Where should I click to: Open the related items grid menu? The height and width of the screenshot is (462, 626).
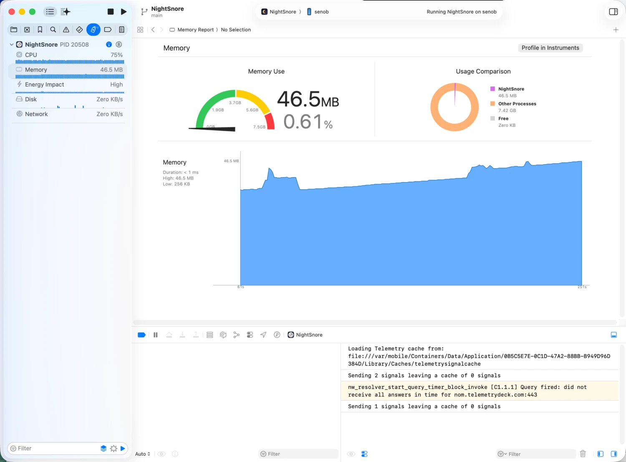point(140,30)
